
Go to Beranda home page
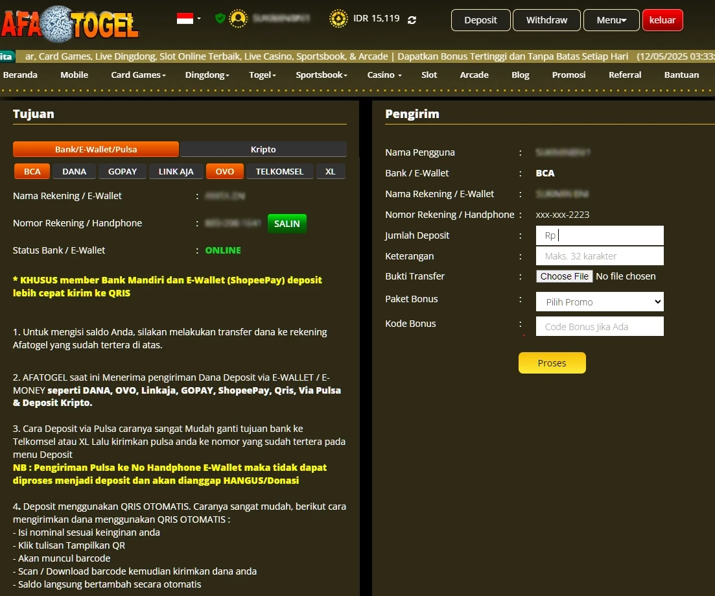(x=20, y=75)
